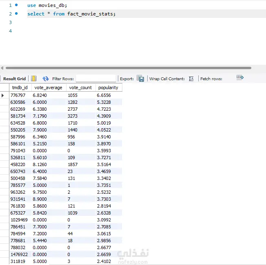This screenshot has width=266, height=265.
Task: Select tmdb_id cell 778681
Action: [x=20, y=241]
